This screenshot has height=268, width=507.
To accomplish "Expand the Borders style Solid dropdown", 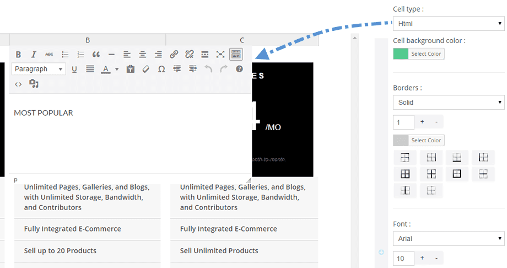I will (448, 103).
